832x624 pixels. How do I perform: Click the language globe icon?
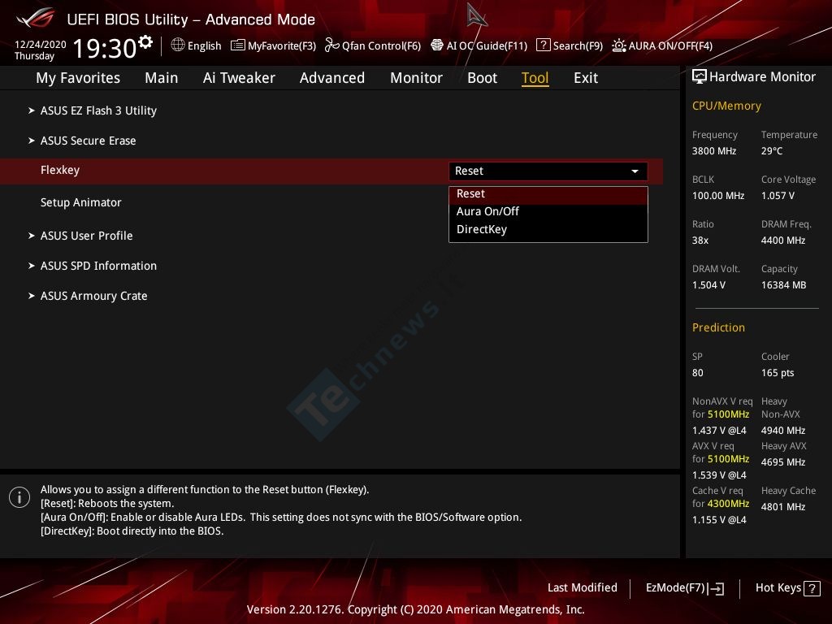pos(178,45)
